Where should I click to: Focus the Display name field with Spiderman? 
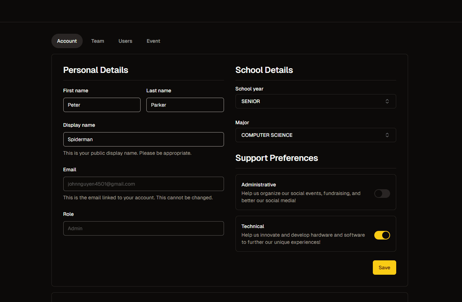click(x=143, y=139)
